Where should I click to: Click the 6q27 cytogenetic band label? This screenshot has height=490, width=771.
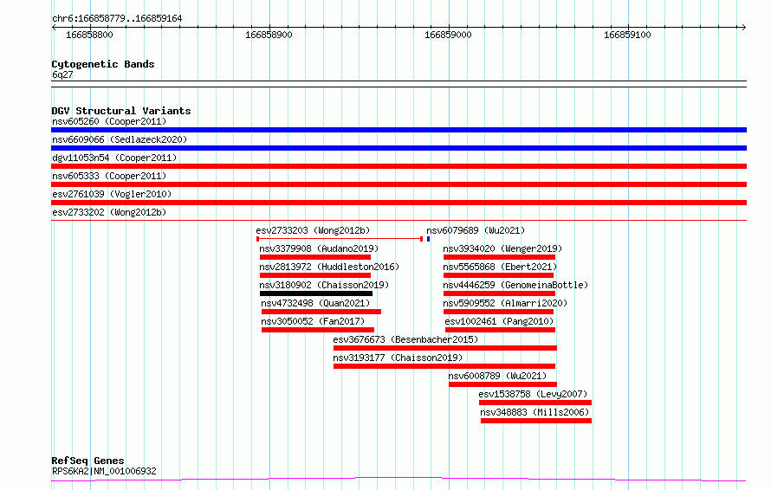click(62, 74)
